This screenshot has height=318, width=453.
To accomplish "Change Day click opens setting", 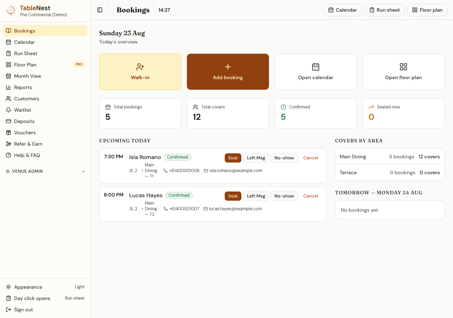I will click(x=45, y=298).
